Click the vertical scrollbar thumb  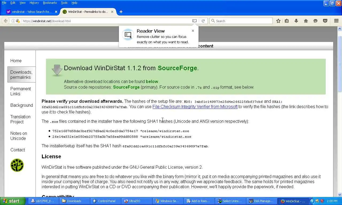point(340,64)
